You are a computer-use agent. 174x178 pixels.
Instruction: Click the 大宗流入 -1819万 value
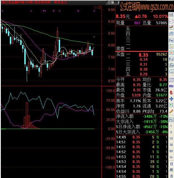149,122
